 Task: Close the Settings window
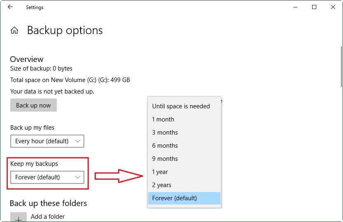(333, 7)
